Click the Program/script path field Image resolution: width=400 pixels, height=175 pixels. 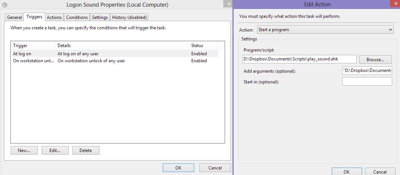point(299,59)
